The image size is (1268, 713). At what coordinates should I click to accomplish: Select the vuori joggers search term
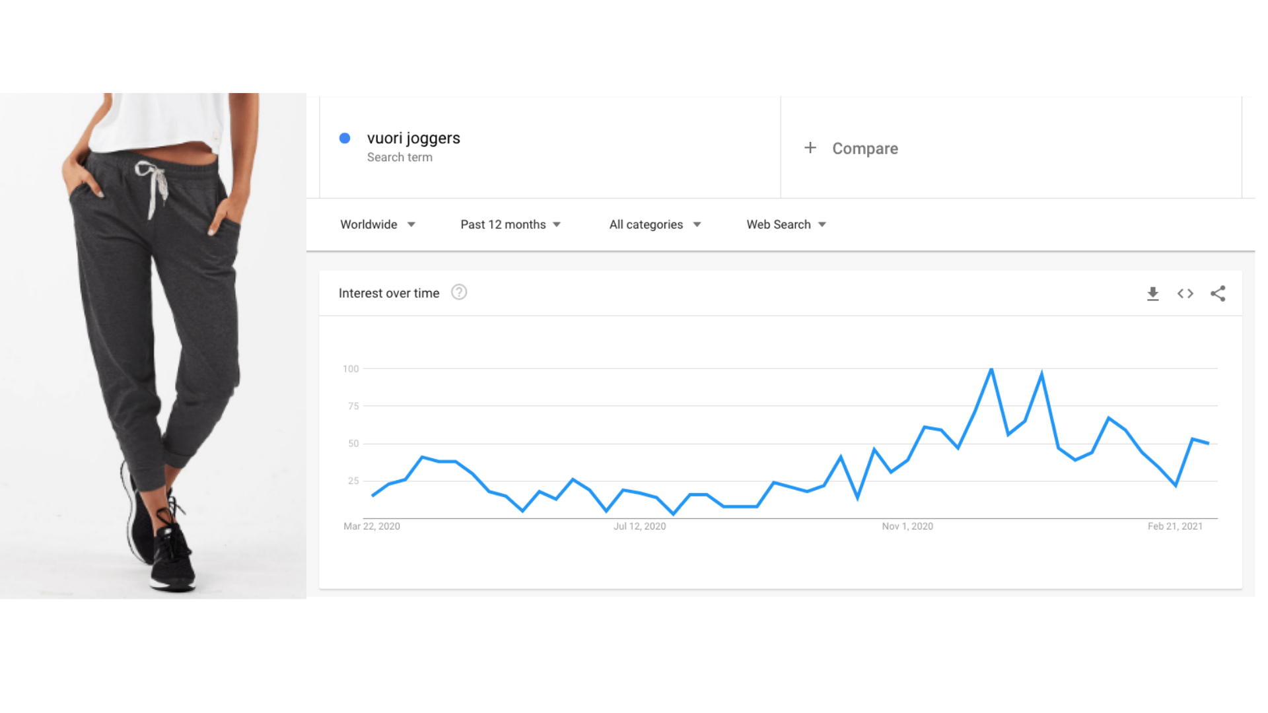pos(413,138)
